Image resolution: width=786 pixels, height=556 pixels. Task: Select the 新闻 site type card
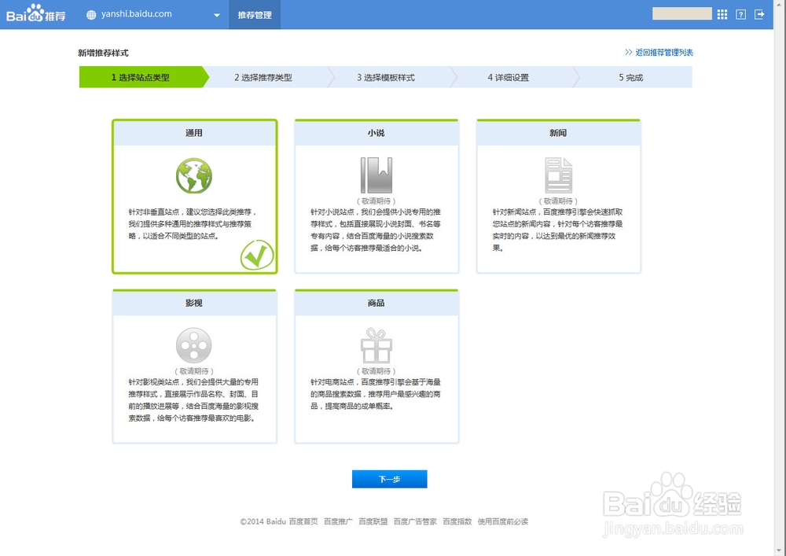click(559, 197)
